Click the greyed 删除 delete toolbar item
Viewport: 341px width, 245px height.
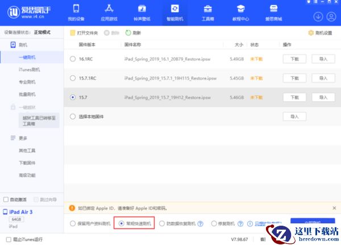[111, 33]
